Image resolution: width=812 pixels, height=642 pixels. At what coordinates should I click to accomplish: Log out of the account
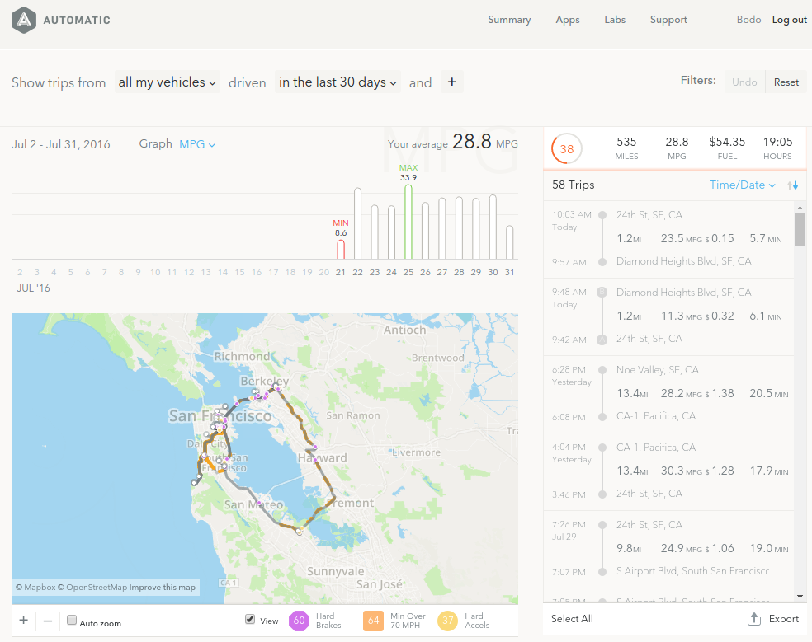tap(789, 20)
